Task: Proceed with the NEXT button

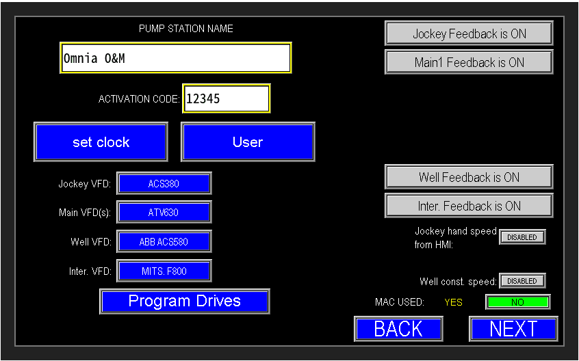Action: 513,329
